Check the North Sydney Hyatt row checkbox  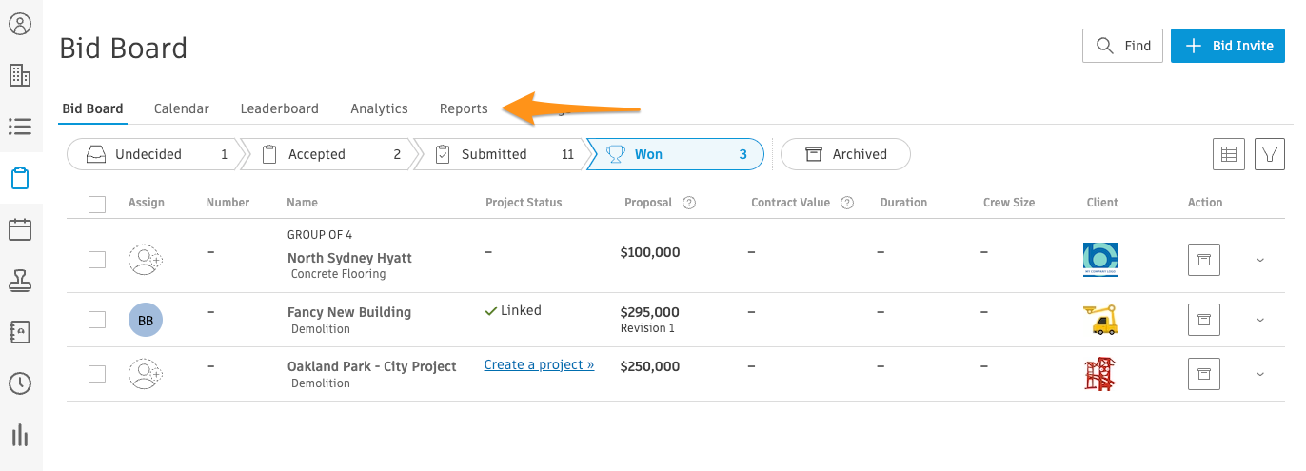pos(97,260)
